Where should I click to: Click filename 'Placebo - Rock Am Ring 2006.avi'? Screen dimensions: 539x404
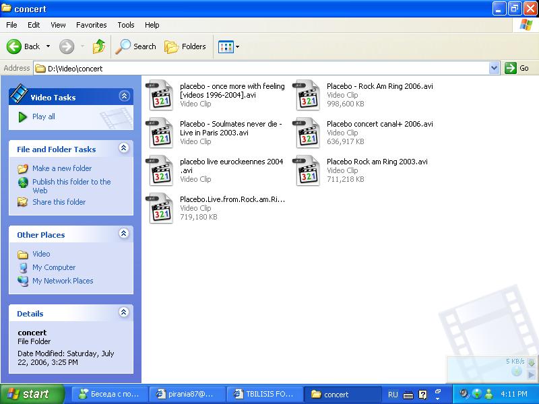[x=380, y=86]
